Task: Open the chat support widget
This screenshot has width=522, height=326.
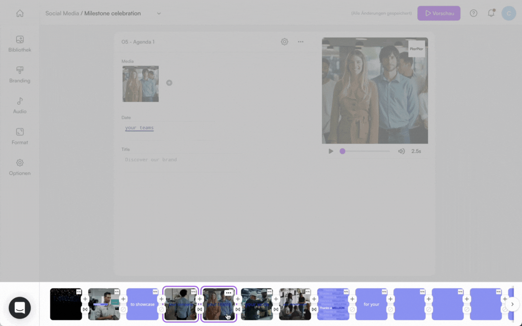Action: [20, 308]
